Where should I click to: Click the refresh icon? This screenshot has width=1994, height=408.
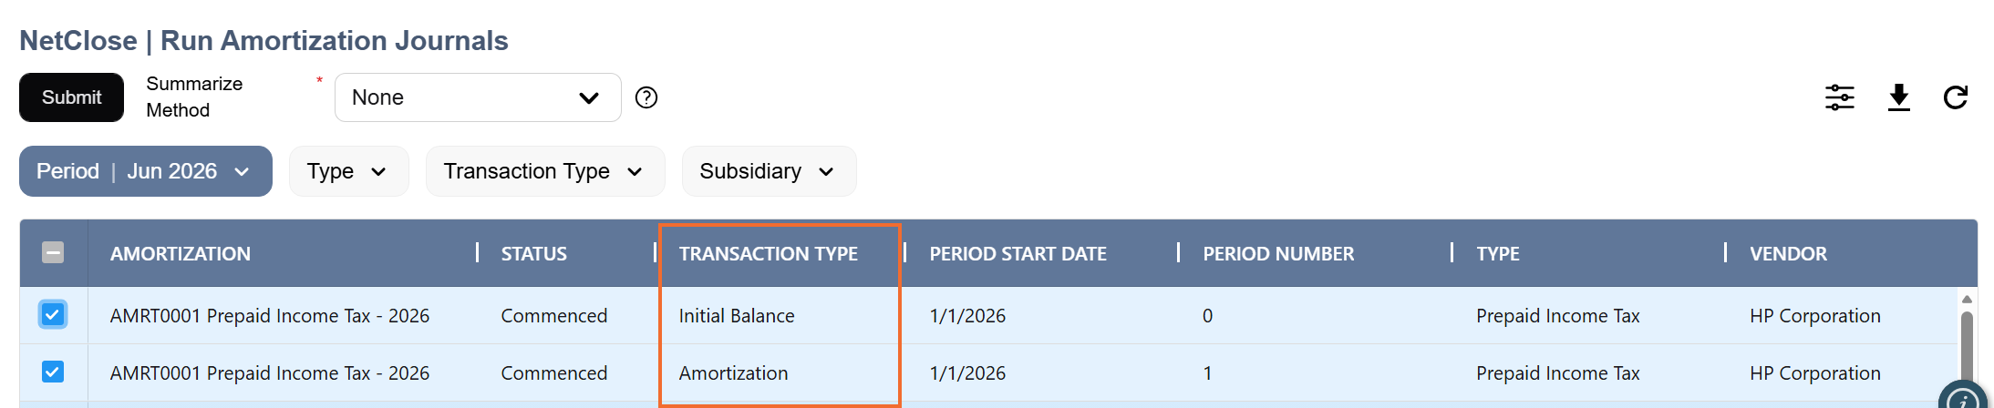[1955, 97]
